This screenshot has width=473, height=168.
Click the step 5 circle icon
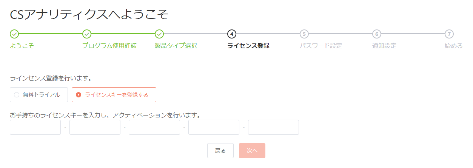point(304,34)
